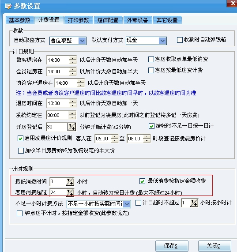Click the 关闭C button
The image size is (237, 252).
pos(214,246)
